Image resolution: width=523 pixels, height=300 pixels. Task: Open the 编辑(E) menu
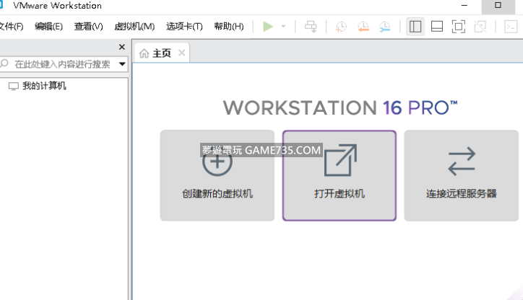tap(48, 27)
